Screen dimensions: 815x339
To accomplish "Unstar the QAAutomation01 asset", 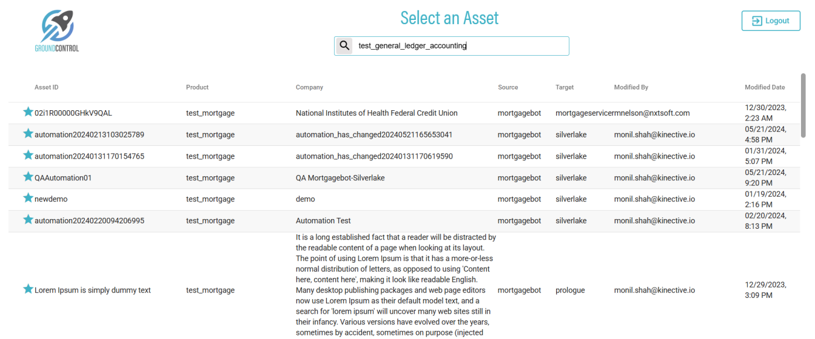I will [x=28, y=177].
